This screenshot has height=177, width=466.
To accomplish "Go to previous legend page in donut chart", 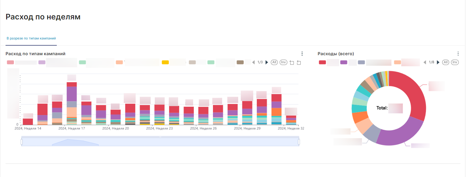I will 425,62.
